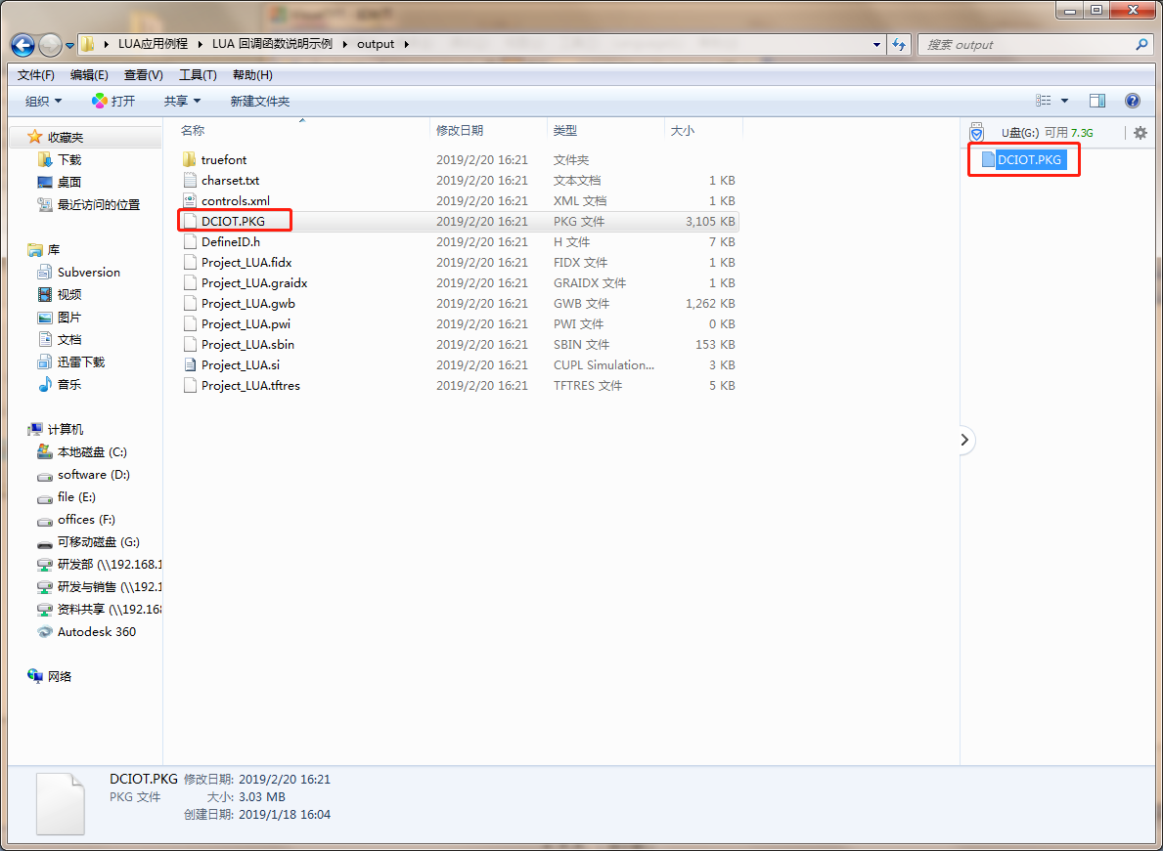Viewport: 1163px width, 851px height.
Task: Select DefineID.h file
Action: pyautogui.click(x=231, y=241)
